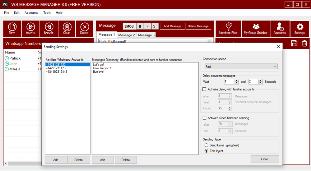
Task: Open the Settings gear icon
Action: click(300, 29)
